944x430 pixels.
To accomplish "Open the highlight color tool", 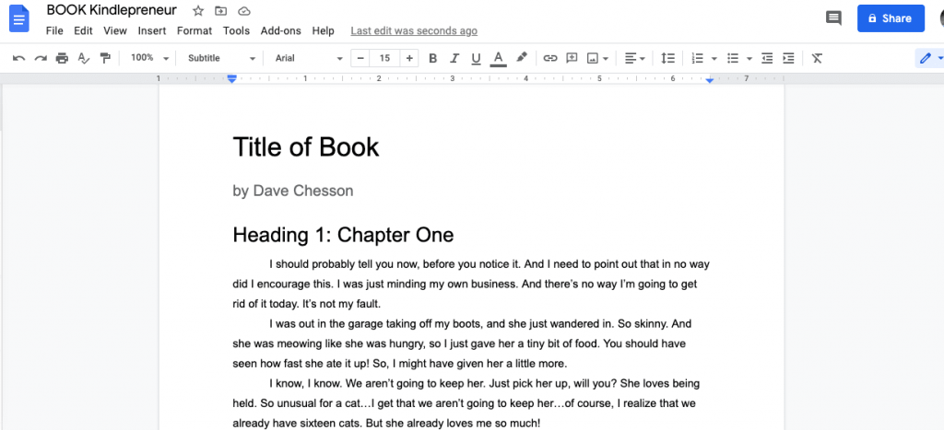I will (522, 58).
